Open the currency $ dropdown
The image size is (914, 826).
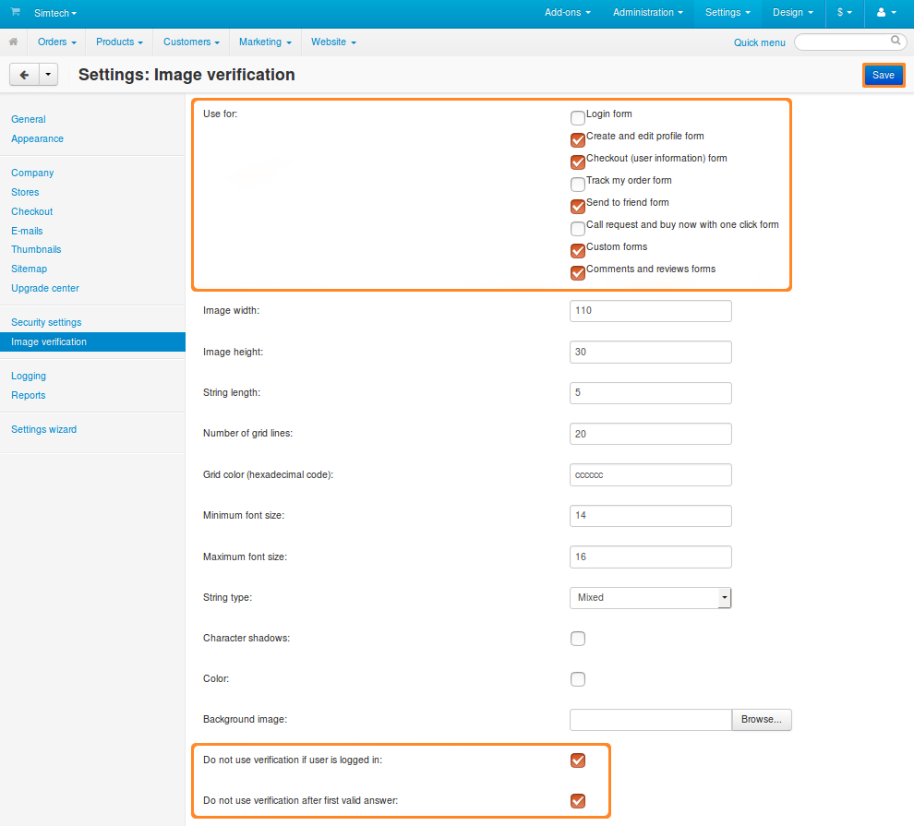(845, 12)
